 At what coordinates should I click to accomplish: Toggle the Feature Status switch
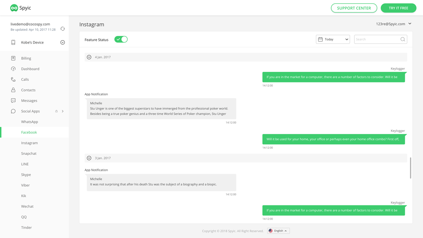121,39
